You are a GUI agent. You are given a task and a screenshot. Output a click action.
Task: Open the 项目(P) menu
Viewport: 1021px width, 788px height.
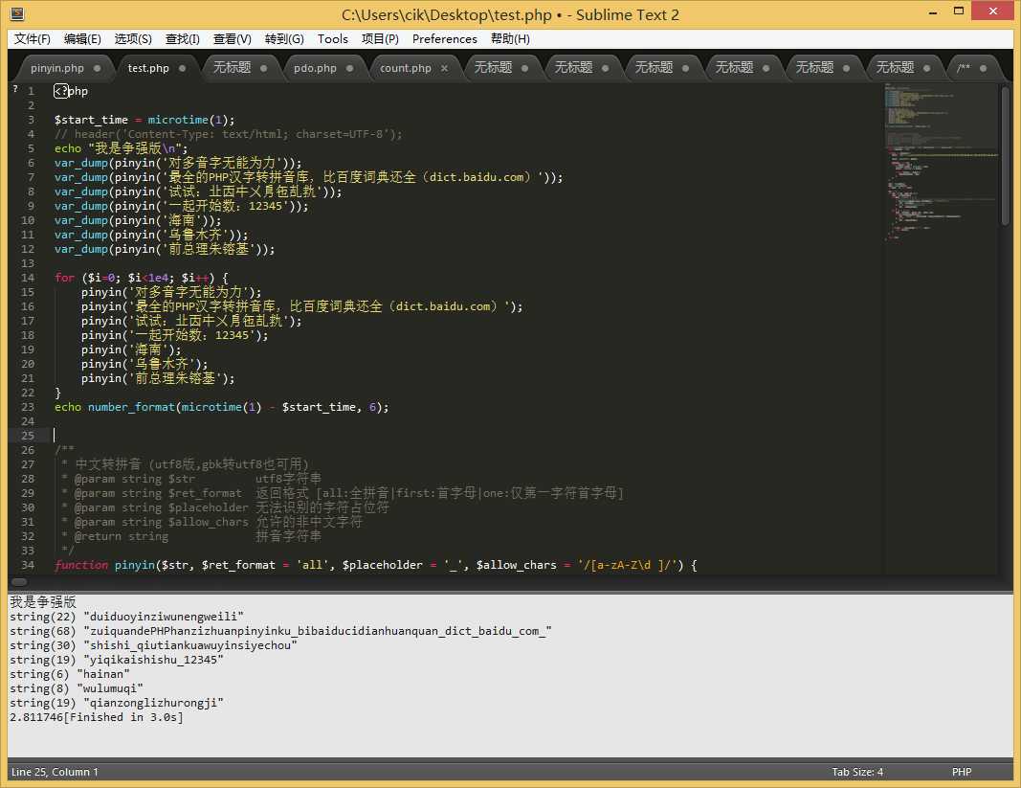click(x=380, y=39)
